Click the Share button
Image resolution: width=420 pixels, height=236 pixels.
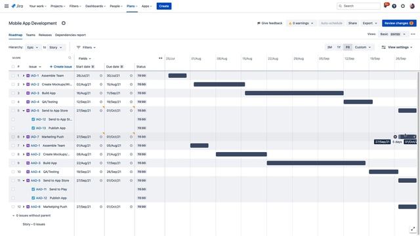352,24
